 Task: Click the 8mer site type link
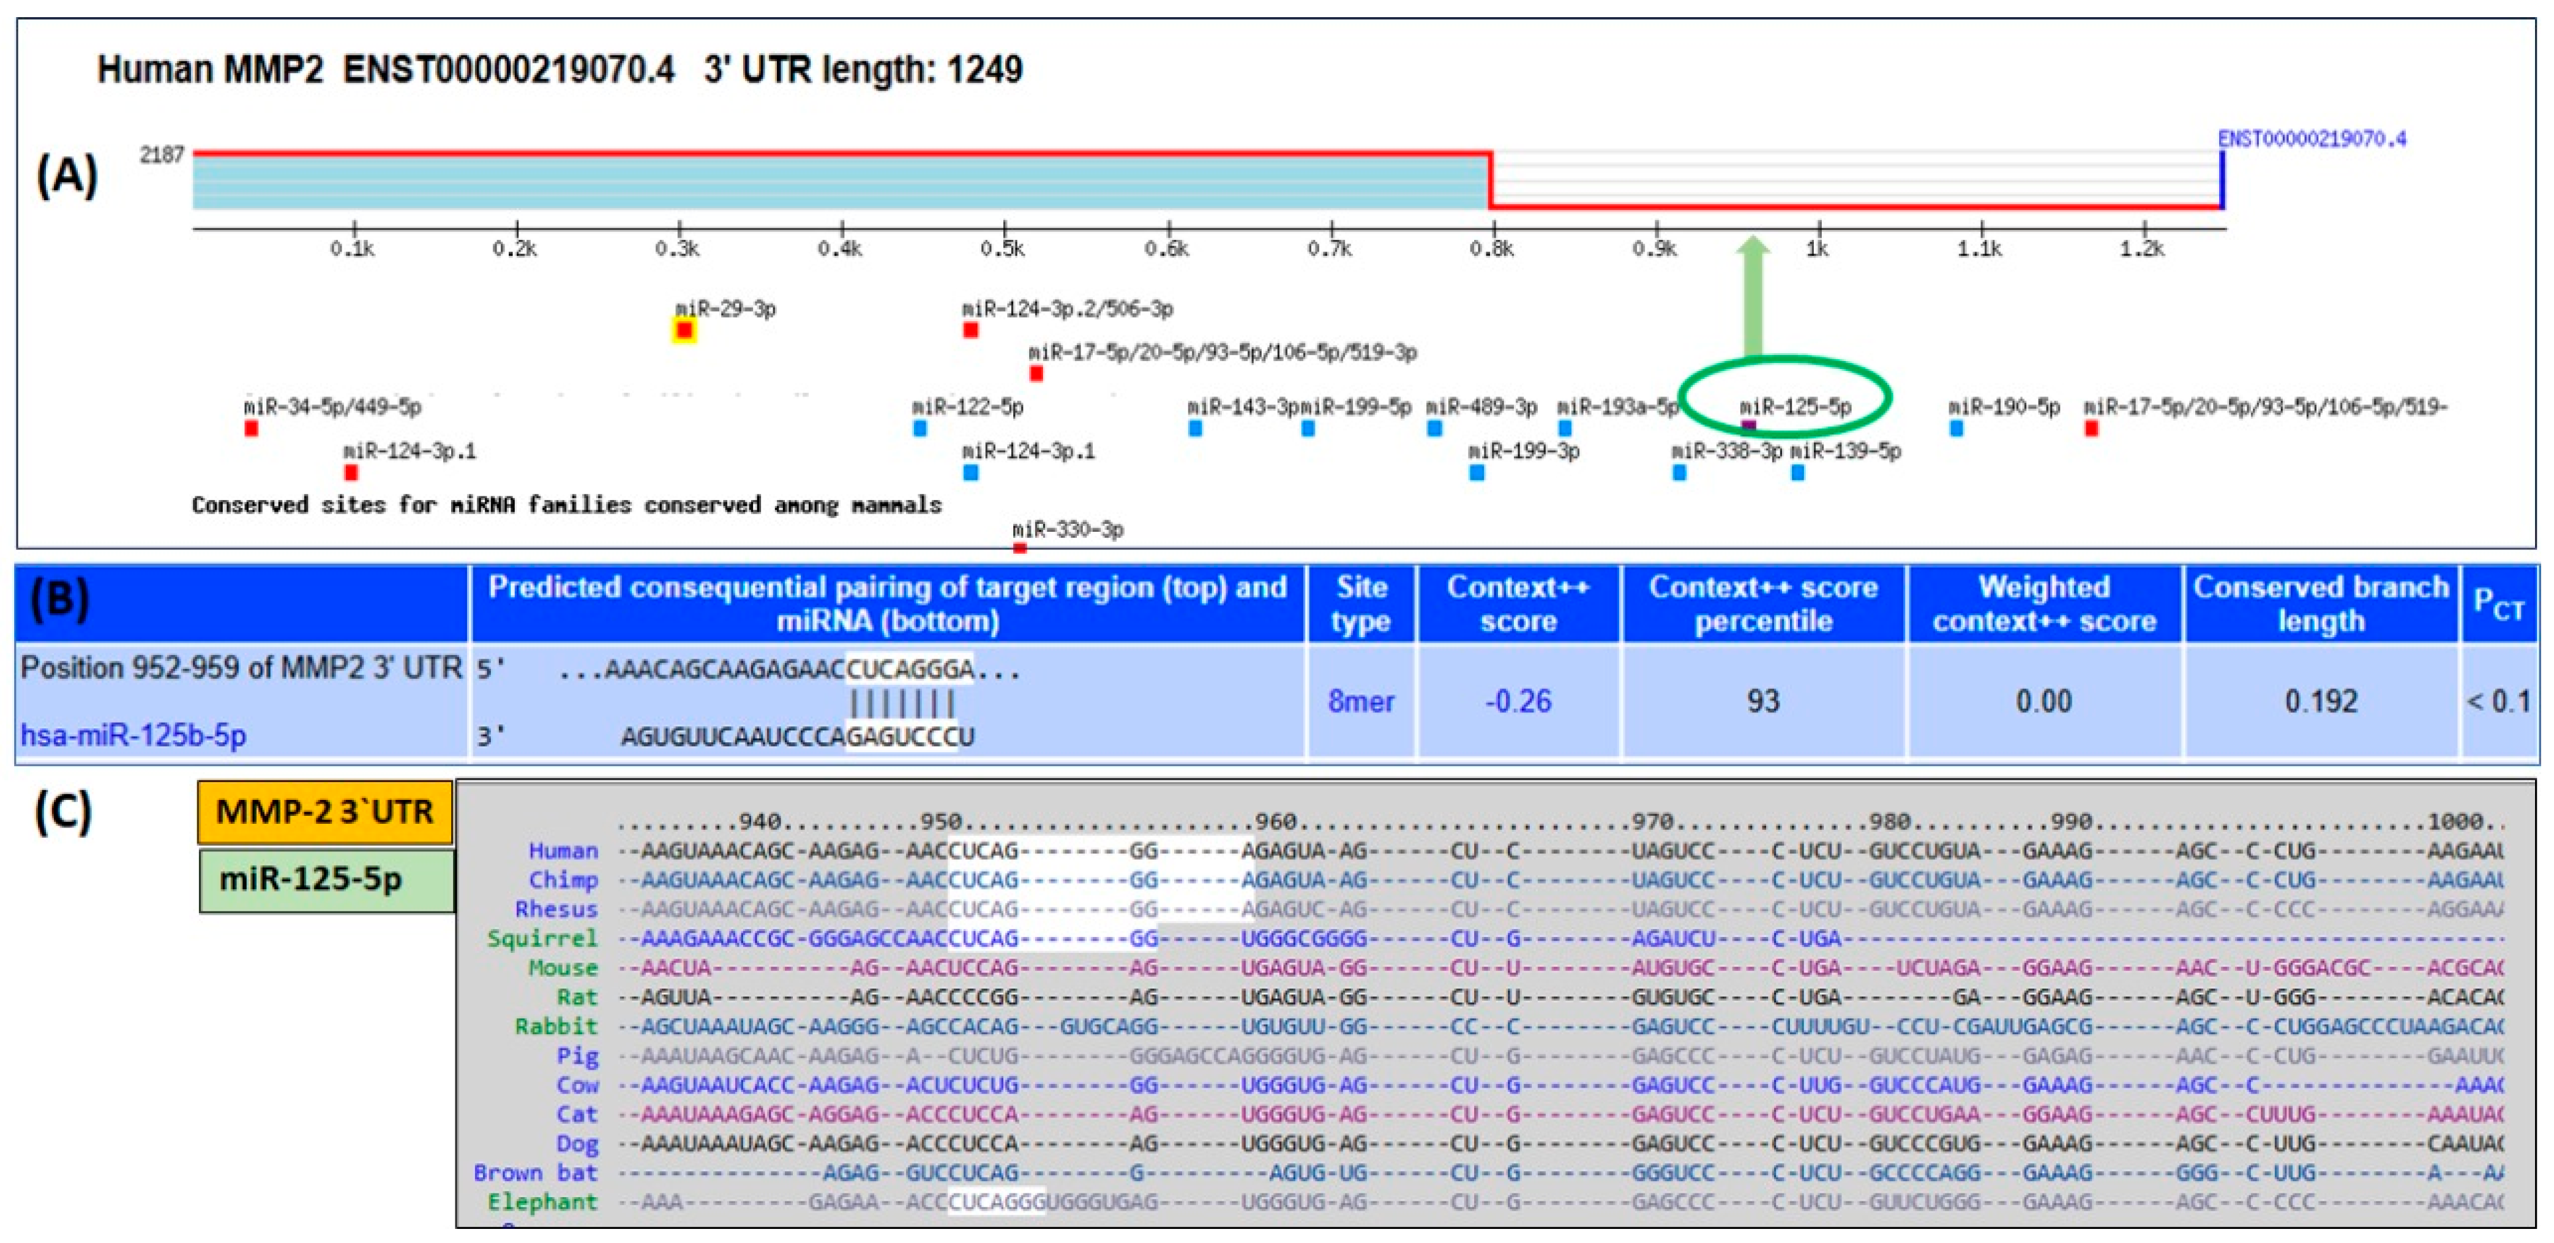tap(1360, 702)
